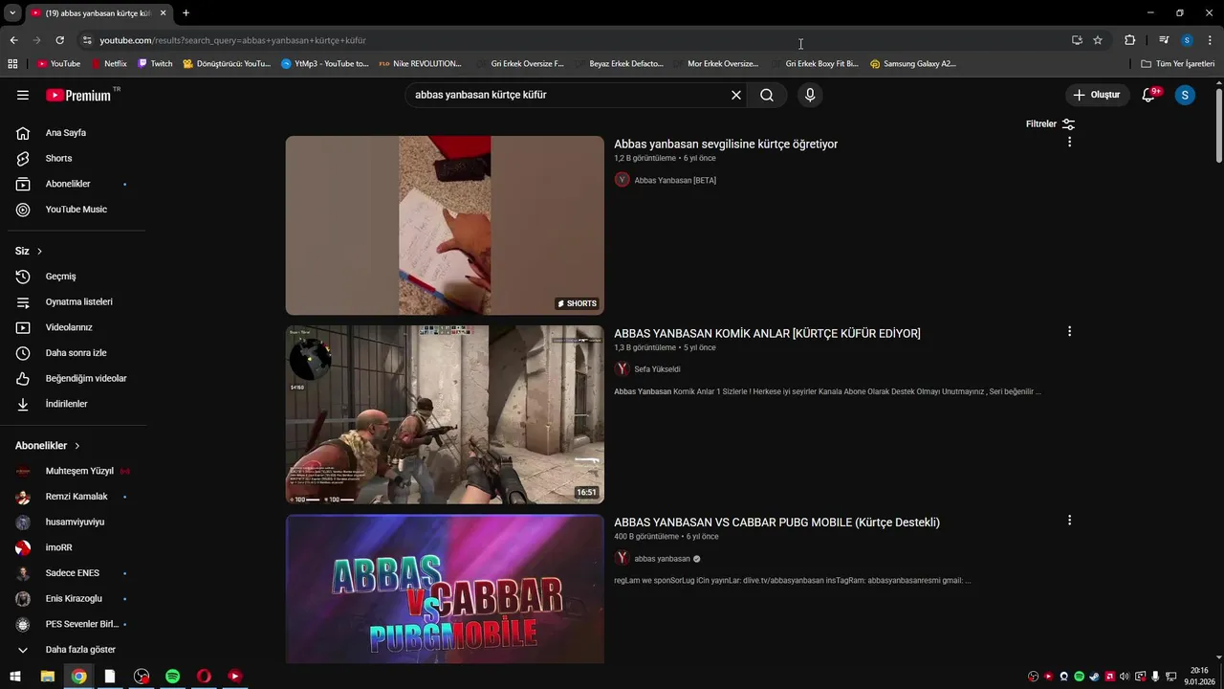Open the YtMp3 - YouTube to... bookmark
Image resolution: width=1224 pixels, height=689 pixels.
(x=325, y=64)
